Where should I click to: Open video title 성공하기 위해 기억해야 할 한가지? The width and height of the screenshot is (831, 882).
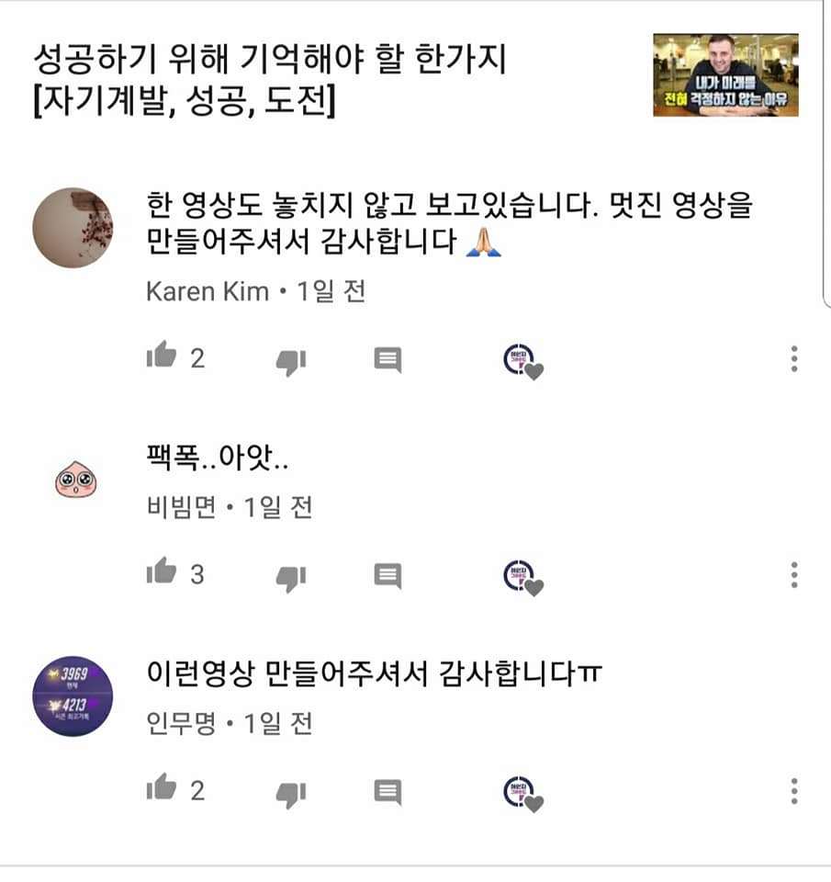pos(271,59)
